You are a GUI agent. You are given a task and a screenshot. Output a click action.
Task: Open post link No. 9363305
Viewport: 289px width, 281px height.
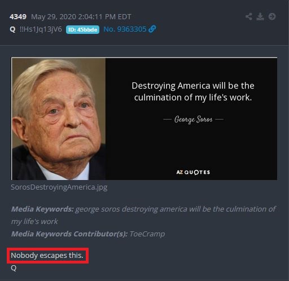[125, 29]
